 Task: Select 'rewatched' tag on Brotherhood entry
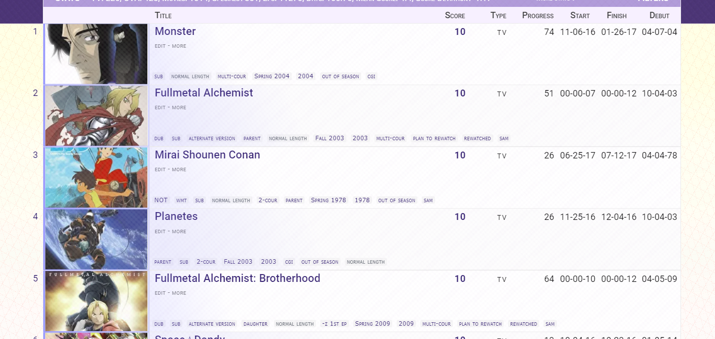point(523,324)
